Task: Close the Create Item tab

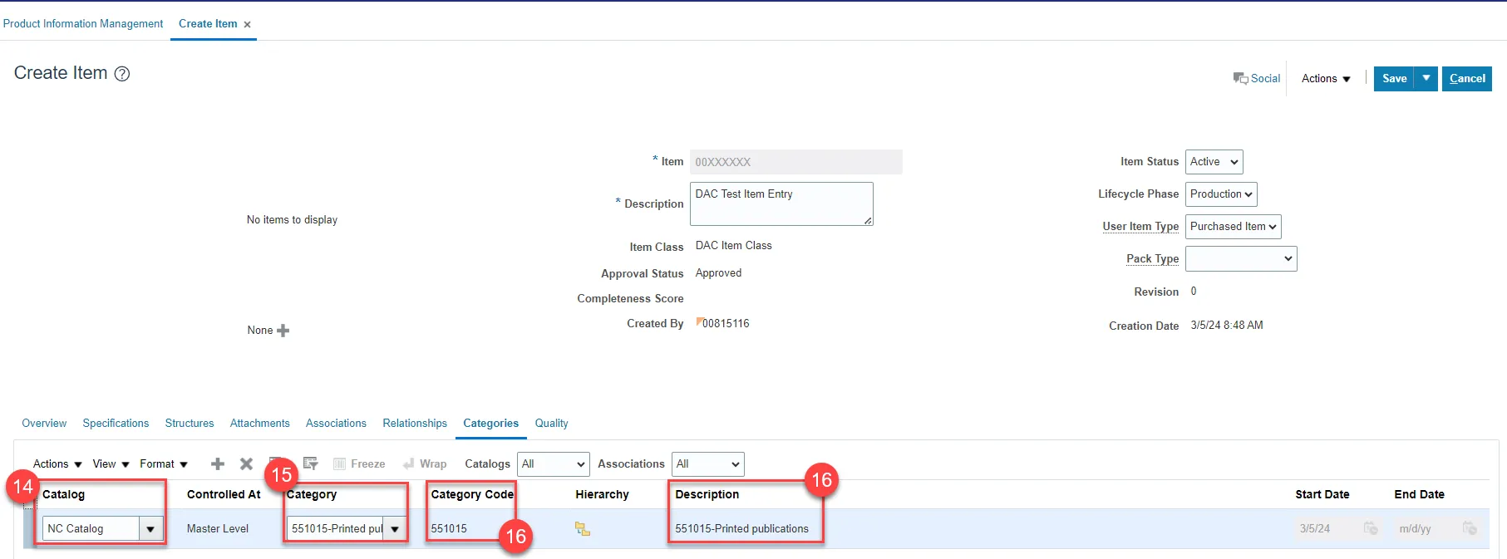Action: (x=247, y=25)
